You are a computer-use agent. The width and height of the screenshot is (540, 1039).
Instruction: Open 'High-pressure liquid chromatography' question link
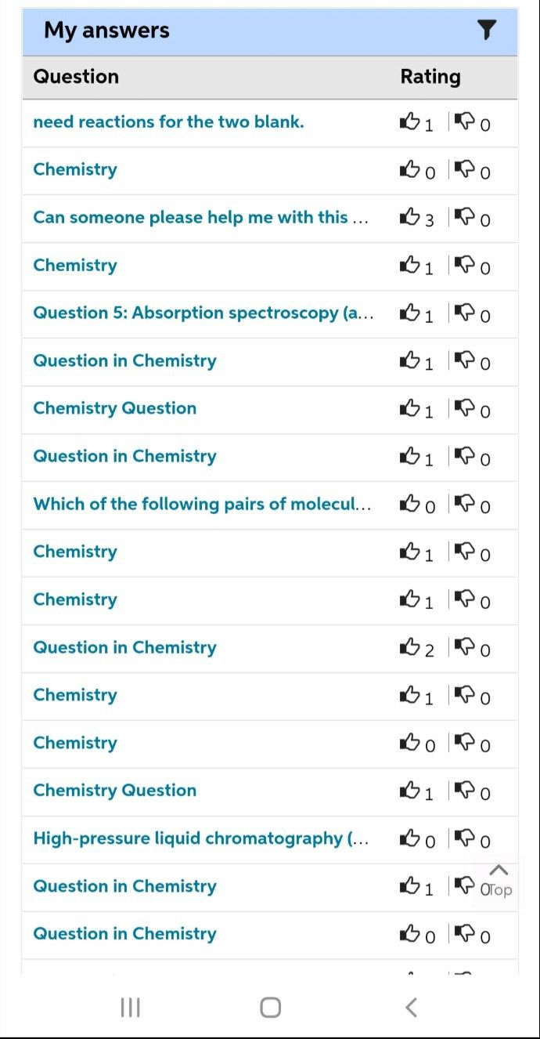tap(200, 838)
